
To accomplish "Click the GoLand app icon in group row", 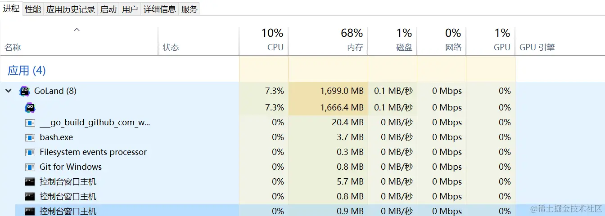I will pos(24,91).
